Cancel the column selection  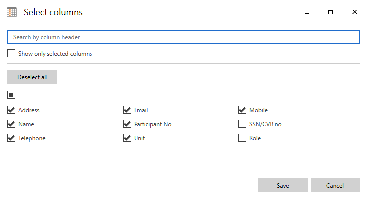click(335, 185)
